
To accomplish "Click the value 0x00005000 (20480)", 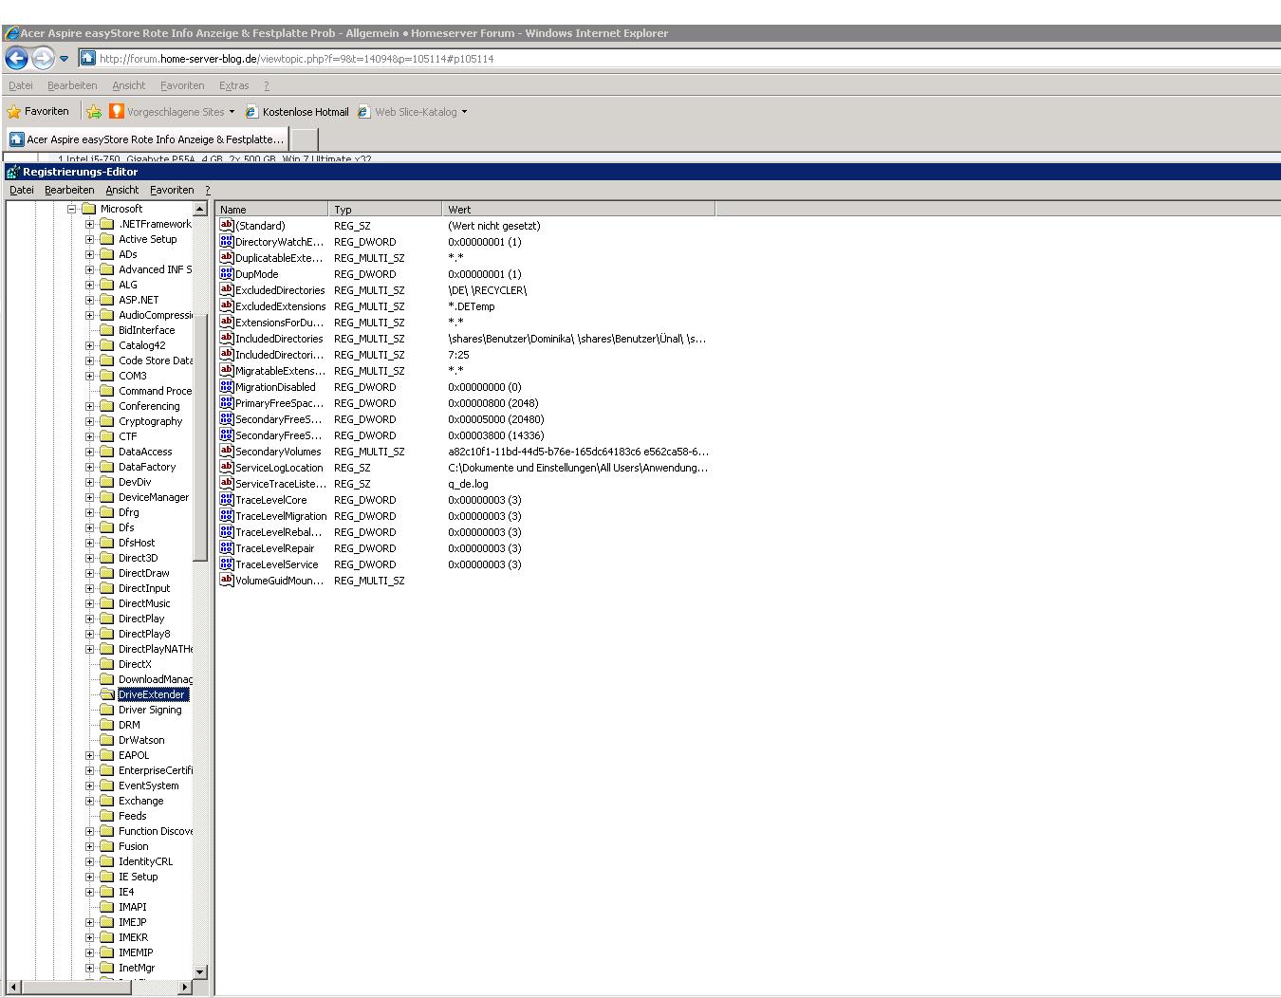I will pos(495,419).
